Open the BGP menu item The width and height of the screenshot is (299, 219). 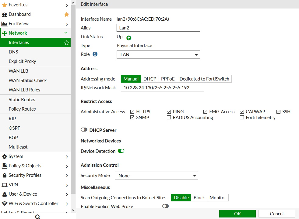point(35,138)
